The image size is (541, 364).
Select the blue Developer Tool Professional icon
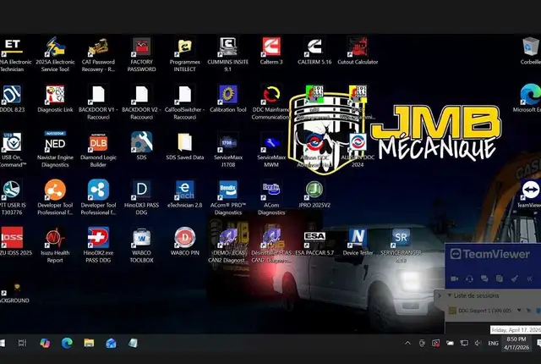pyautogui.click(x=98, y=197)
